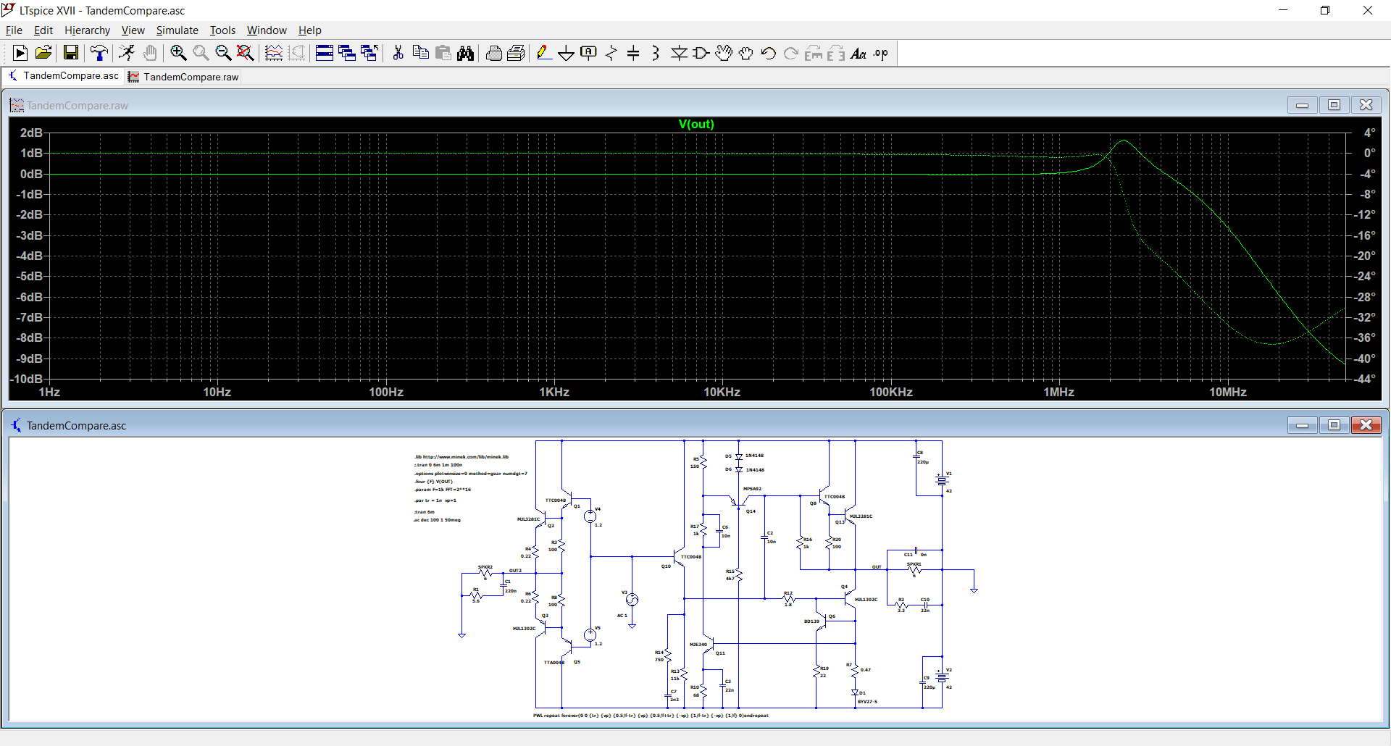The height and width of the screenshot is (746, 1391).
Task: Click the Print icon
Action: 493,53
